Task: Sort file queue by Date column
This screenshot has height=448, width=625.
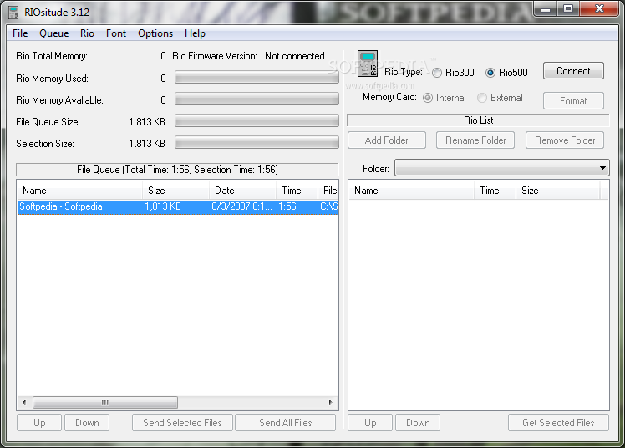Action: 243,191
